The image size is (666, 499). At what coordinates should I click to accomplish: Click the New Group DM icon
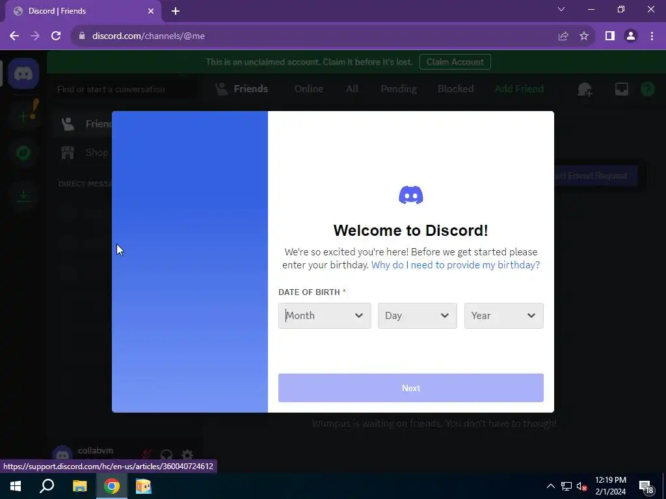[585, 89]
